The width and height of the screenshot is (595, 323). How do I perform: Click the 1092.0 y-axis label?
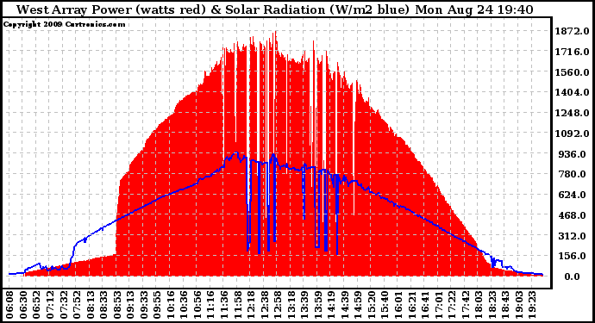pos(572,134)
